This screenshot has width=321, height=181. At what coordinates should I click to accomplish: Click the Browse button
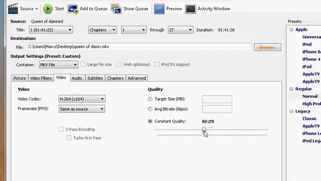tap(267, 47)
